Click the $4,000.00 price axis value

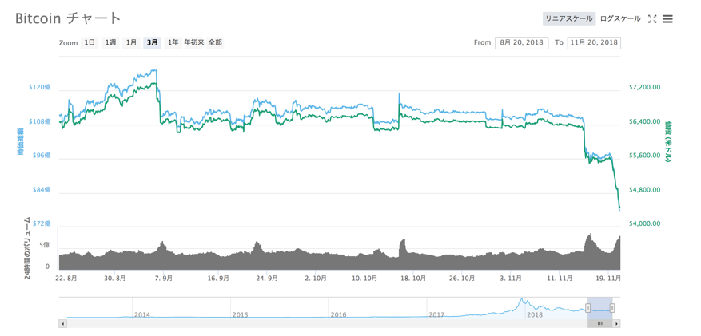pyautogui.click(x=644, y=223)
